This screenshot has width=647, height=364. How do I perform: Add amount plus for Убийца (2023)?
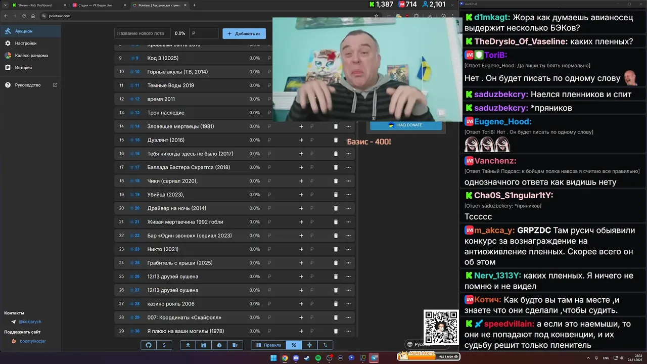click(301, 195)
